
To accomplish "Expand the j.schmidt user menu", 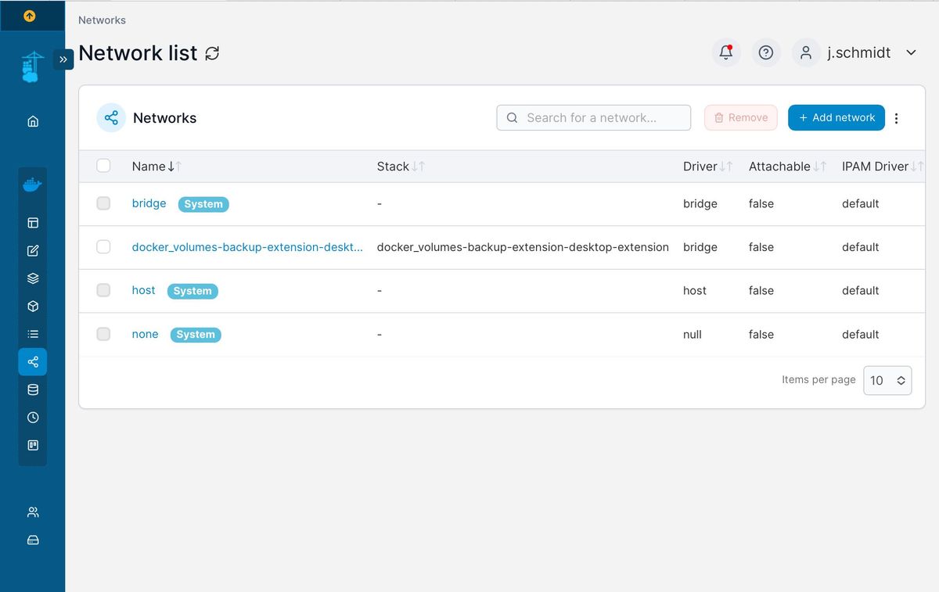I will pos(911,52).
